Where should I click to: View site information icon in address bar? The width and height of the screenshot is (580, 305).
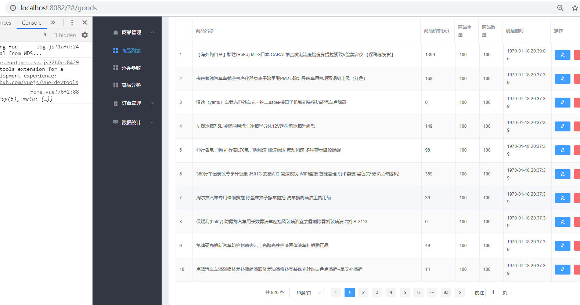[x=13, y=8]
